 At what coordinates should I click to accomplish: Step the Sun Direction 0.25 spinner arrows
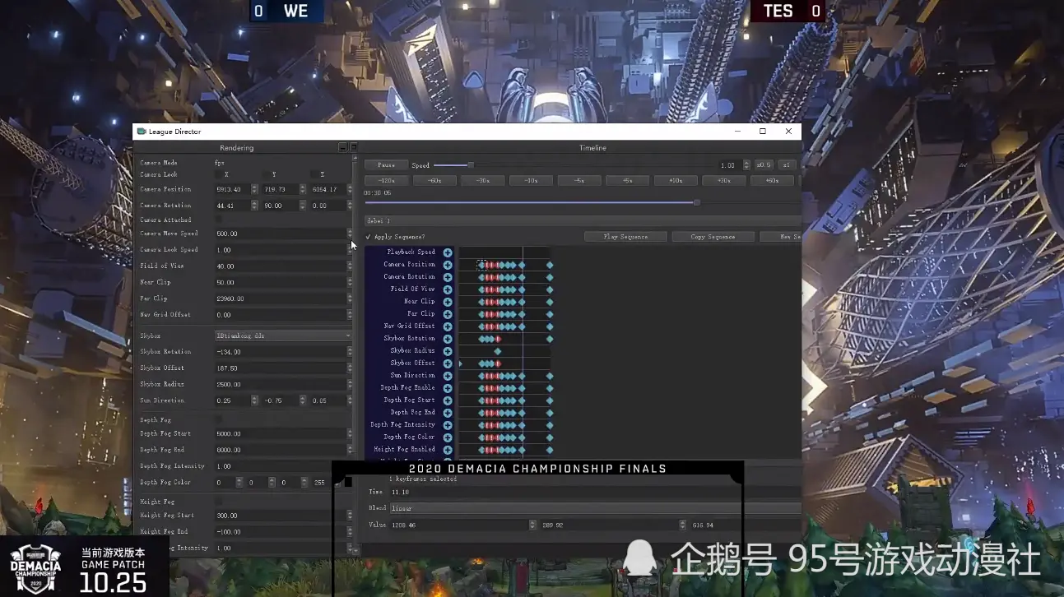point(253,400)
